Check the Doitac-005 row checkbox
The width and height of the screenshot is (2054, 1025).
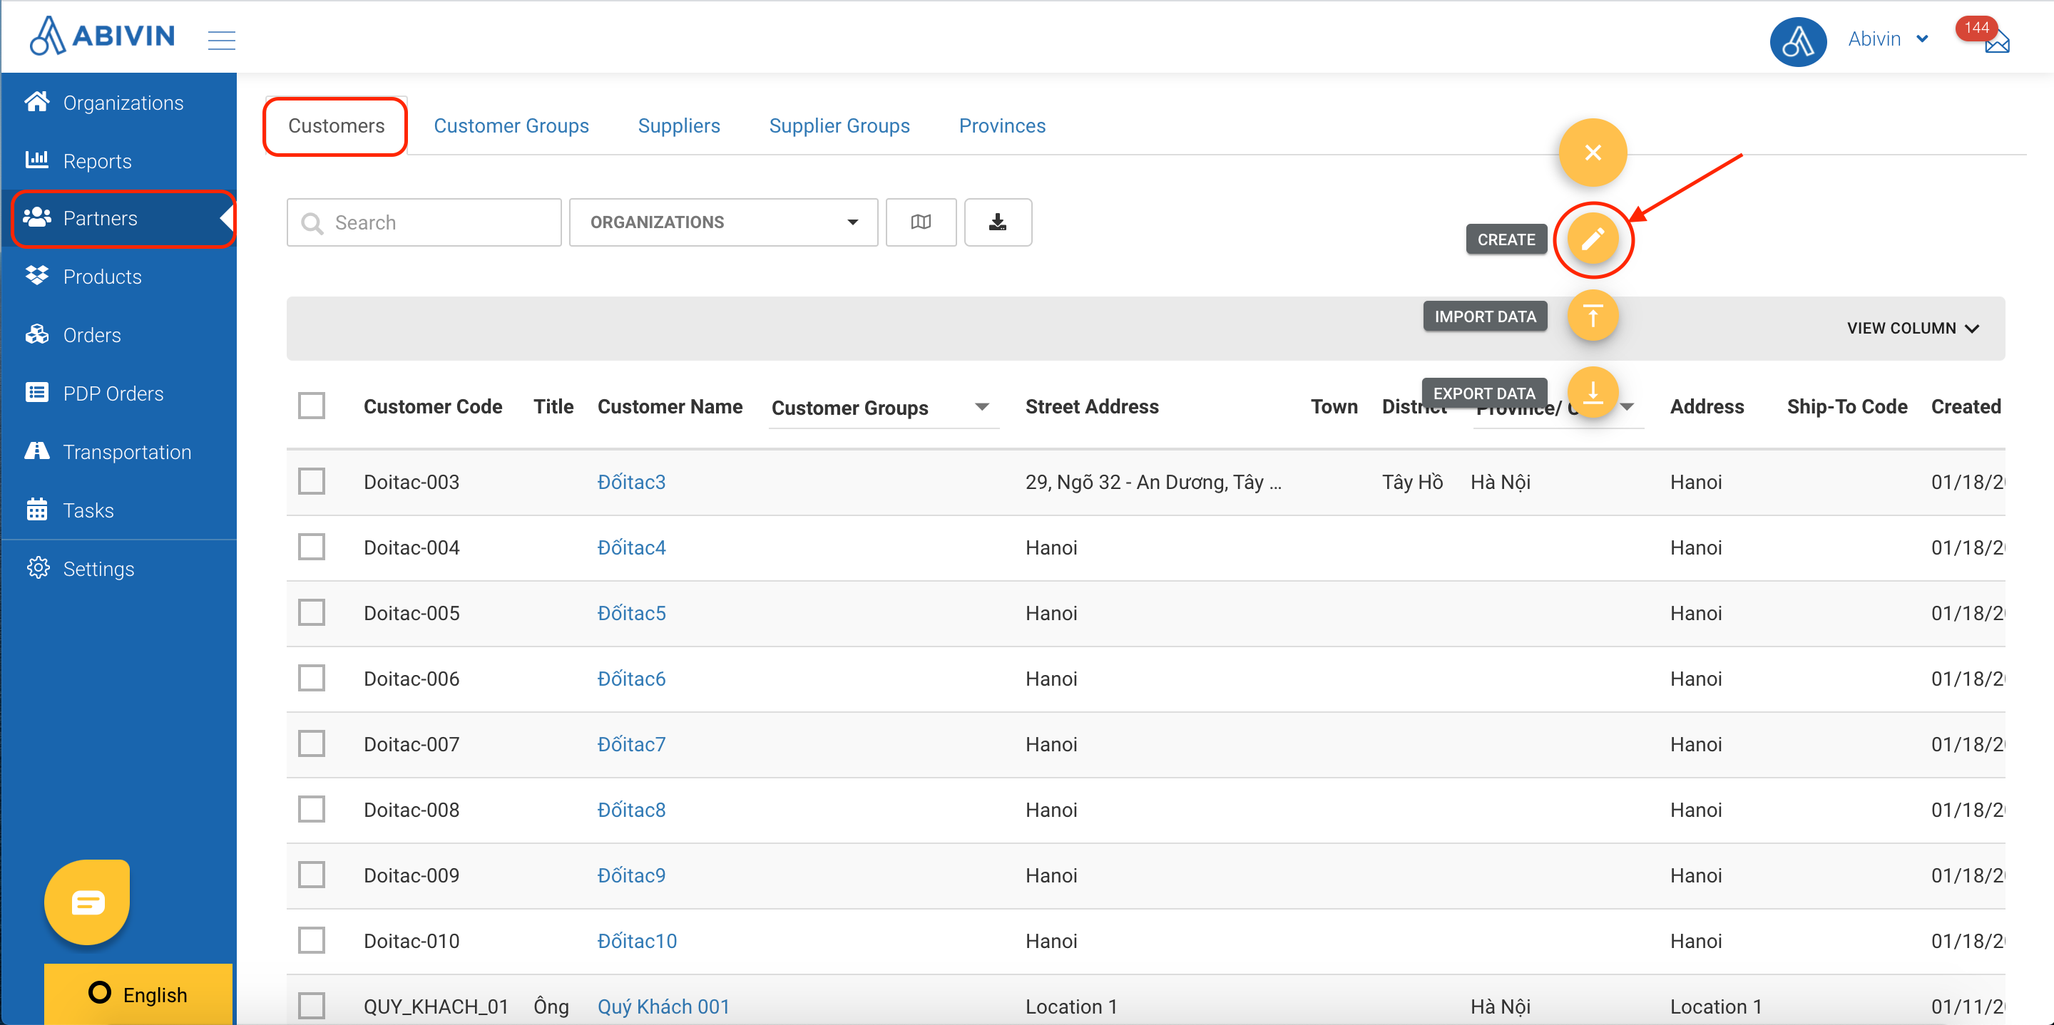(x=312, y=612)
